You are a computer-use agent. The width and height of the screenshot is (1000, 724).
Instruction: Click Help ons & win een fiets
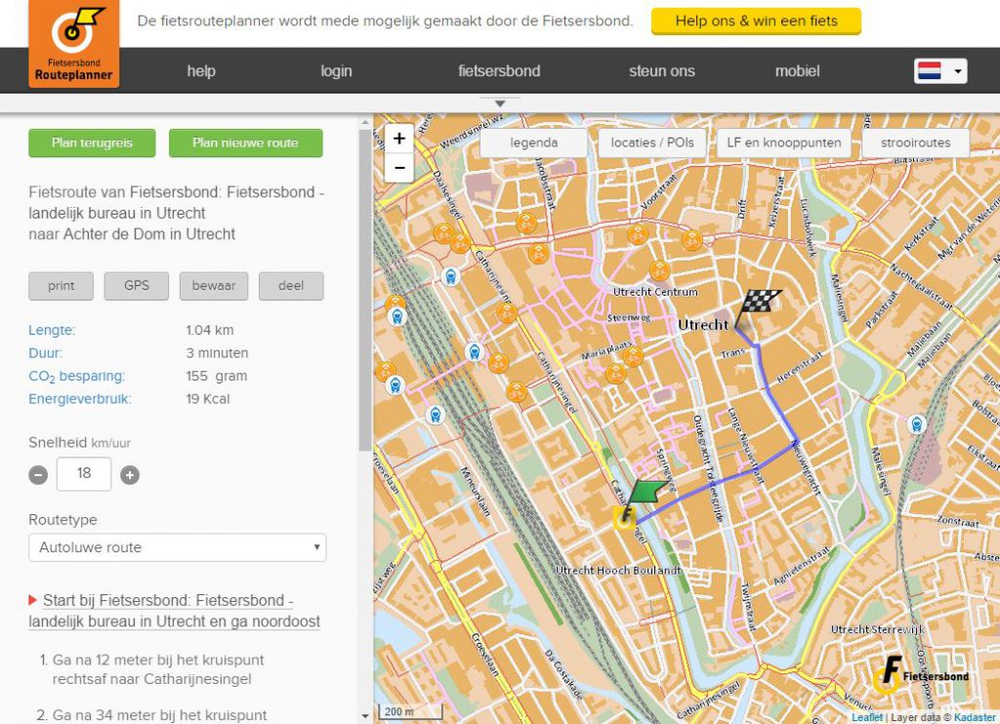(756, 20)
